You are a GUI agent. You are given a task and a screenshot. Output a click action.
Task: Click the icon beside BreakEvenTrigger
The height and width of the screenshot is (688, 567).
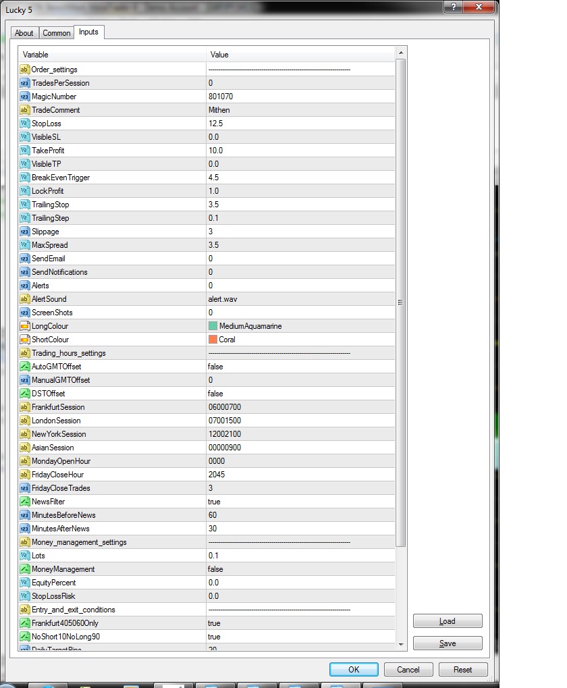click(24, 178)
